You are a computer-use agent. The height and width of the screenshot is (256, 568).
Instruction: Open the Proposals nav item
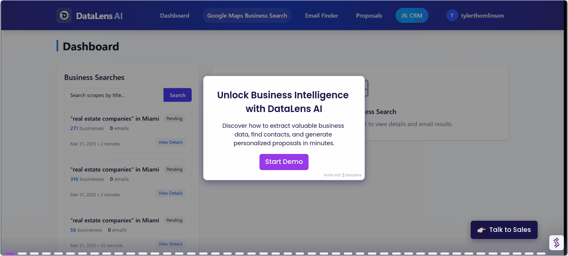(369, 15)
